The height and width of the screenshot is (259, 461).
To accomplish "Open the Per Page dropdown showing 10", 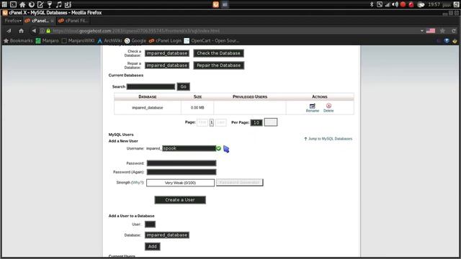I will point(256,122).
